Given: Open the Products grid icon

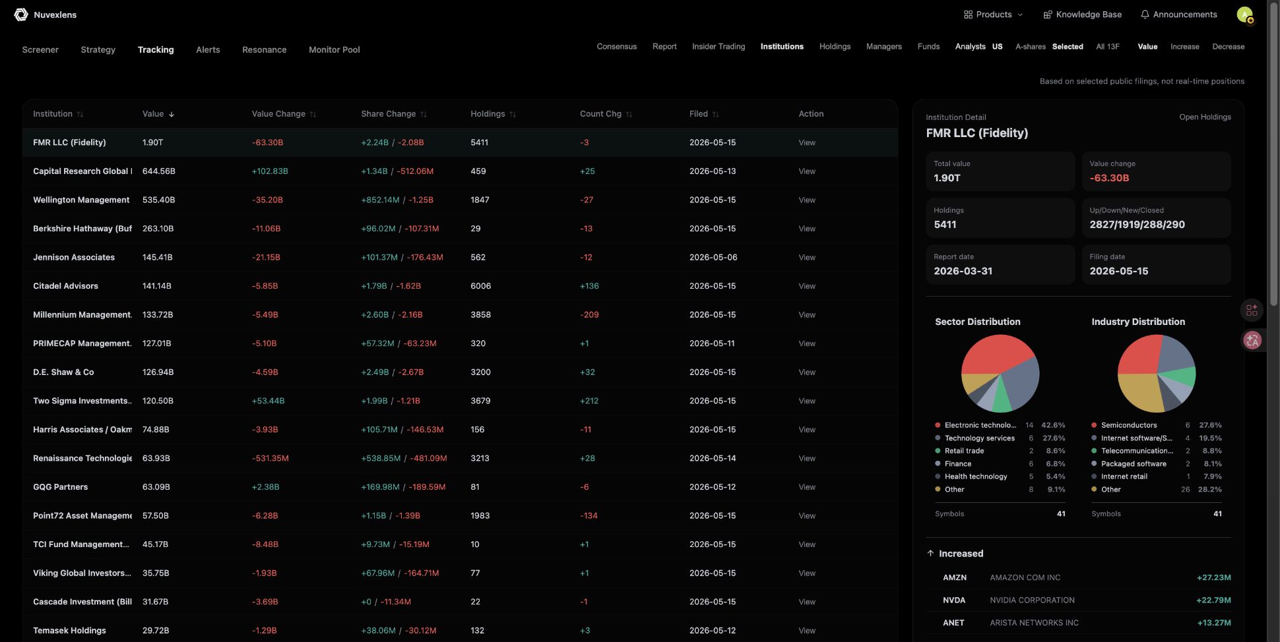Looking at the screenshot, I should coord(968,15).
